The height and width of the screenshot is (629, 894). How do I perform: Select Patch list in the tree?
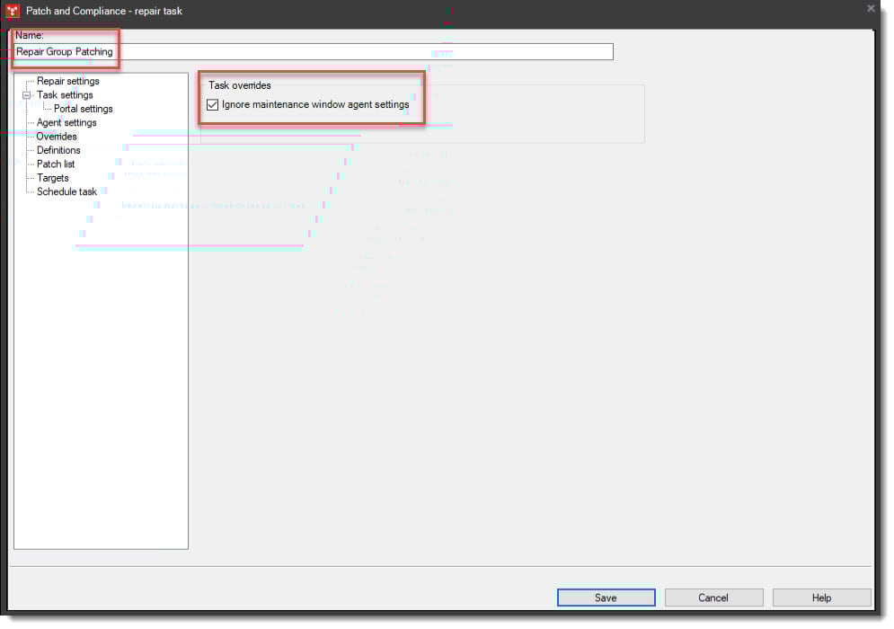coord(54,164)
